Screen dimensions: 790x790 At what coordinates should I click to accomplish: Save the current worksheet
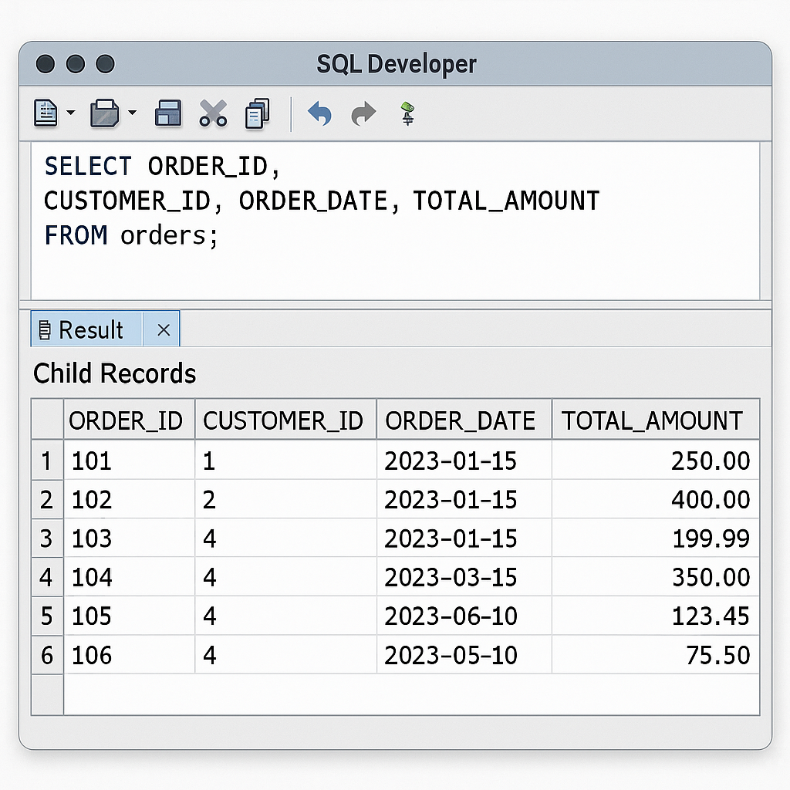tap(167, 113)
